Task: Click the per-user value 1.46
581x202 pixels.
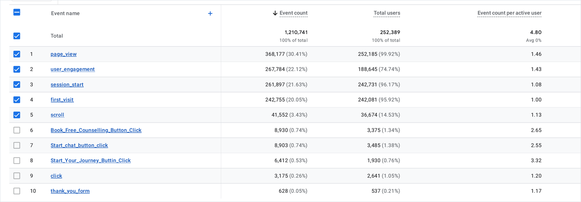Action: [x=536, y=54]
